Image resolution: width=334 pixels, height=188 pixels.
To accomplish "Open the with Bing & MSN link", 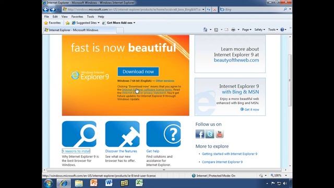I will click(240, 92).
